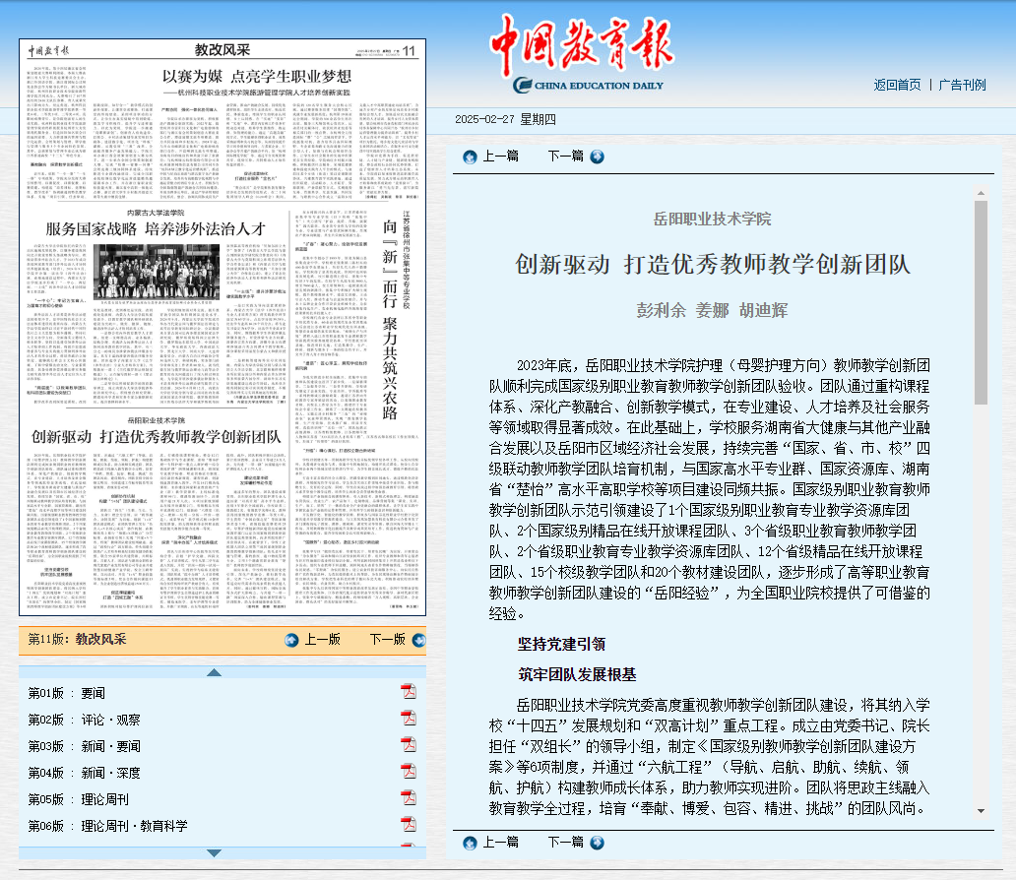Click top 下一篇 link
Screen dimensions: 1016x880
566,157
